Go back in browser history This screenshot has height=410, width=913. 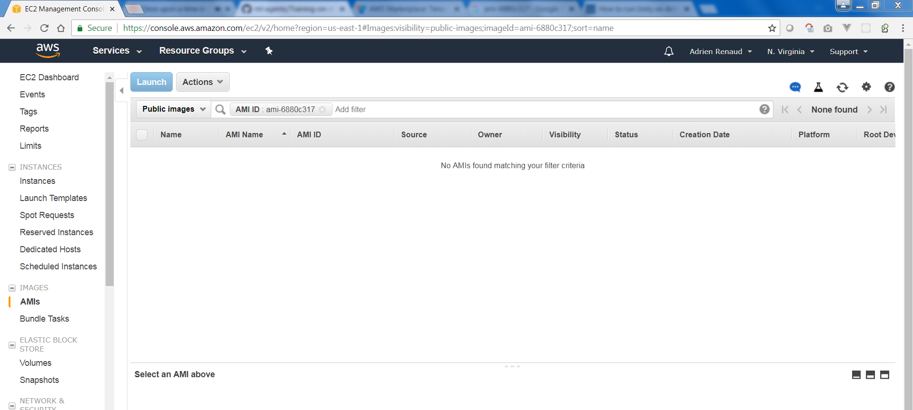pyautogui.click(x=11, y=28)
